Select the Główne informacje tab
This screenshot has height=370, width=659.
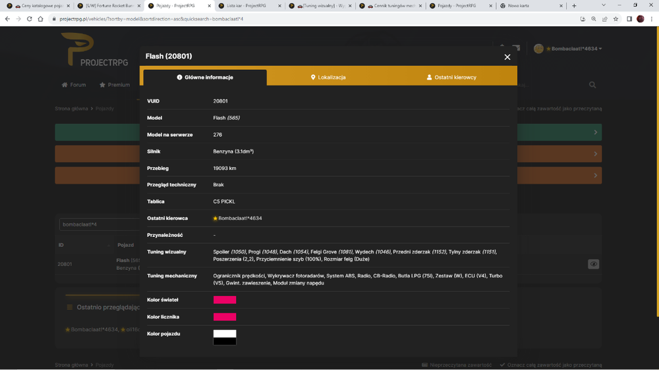coord(205,77)
